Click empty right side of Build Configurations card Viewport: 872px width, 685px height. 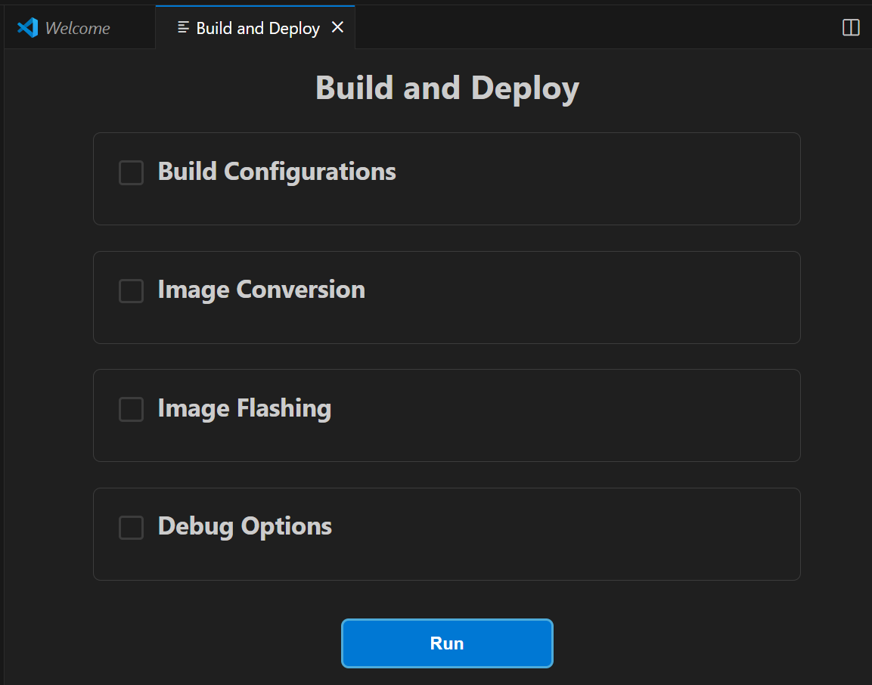click(x=643, y=179)
